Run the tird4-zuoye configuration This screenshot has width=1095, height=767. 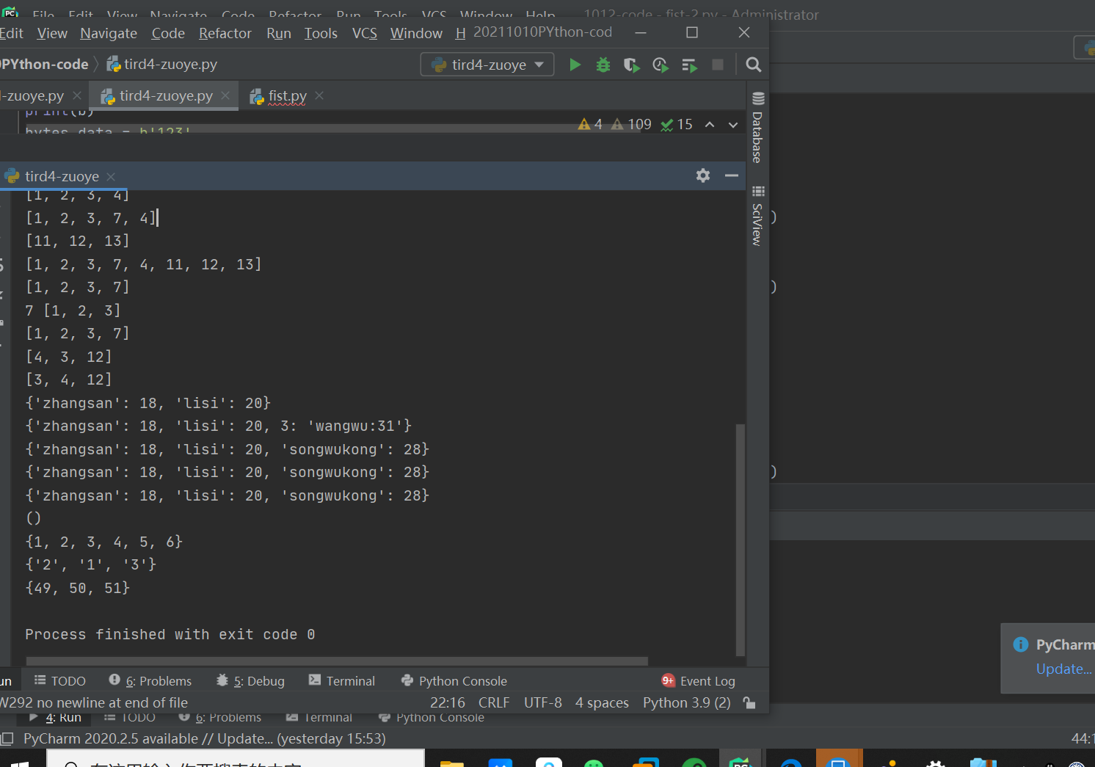coord(575,65)
